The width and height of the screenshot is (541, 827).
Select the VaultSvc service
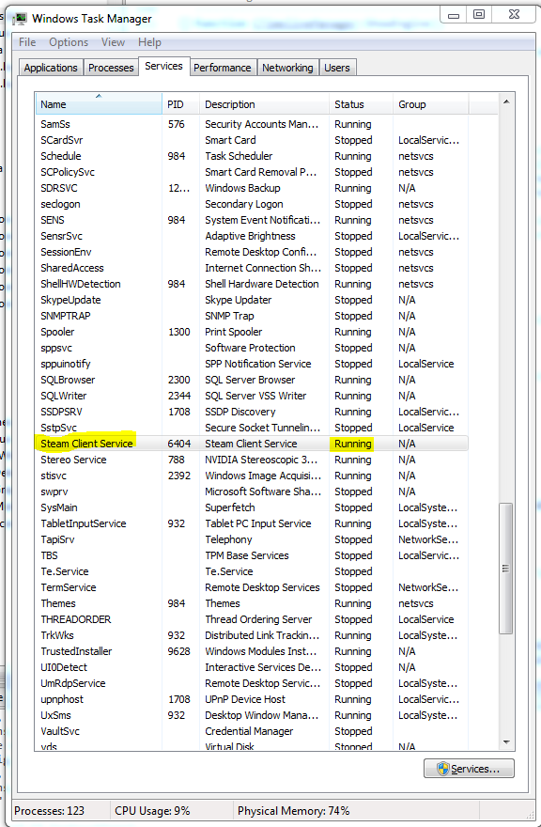(252, 731)
